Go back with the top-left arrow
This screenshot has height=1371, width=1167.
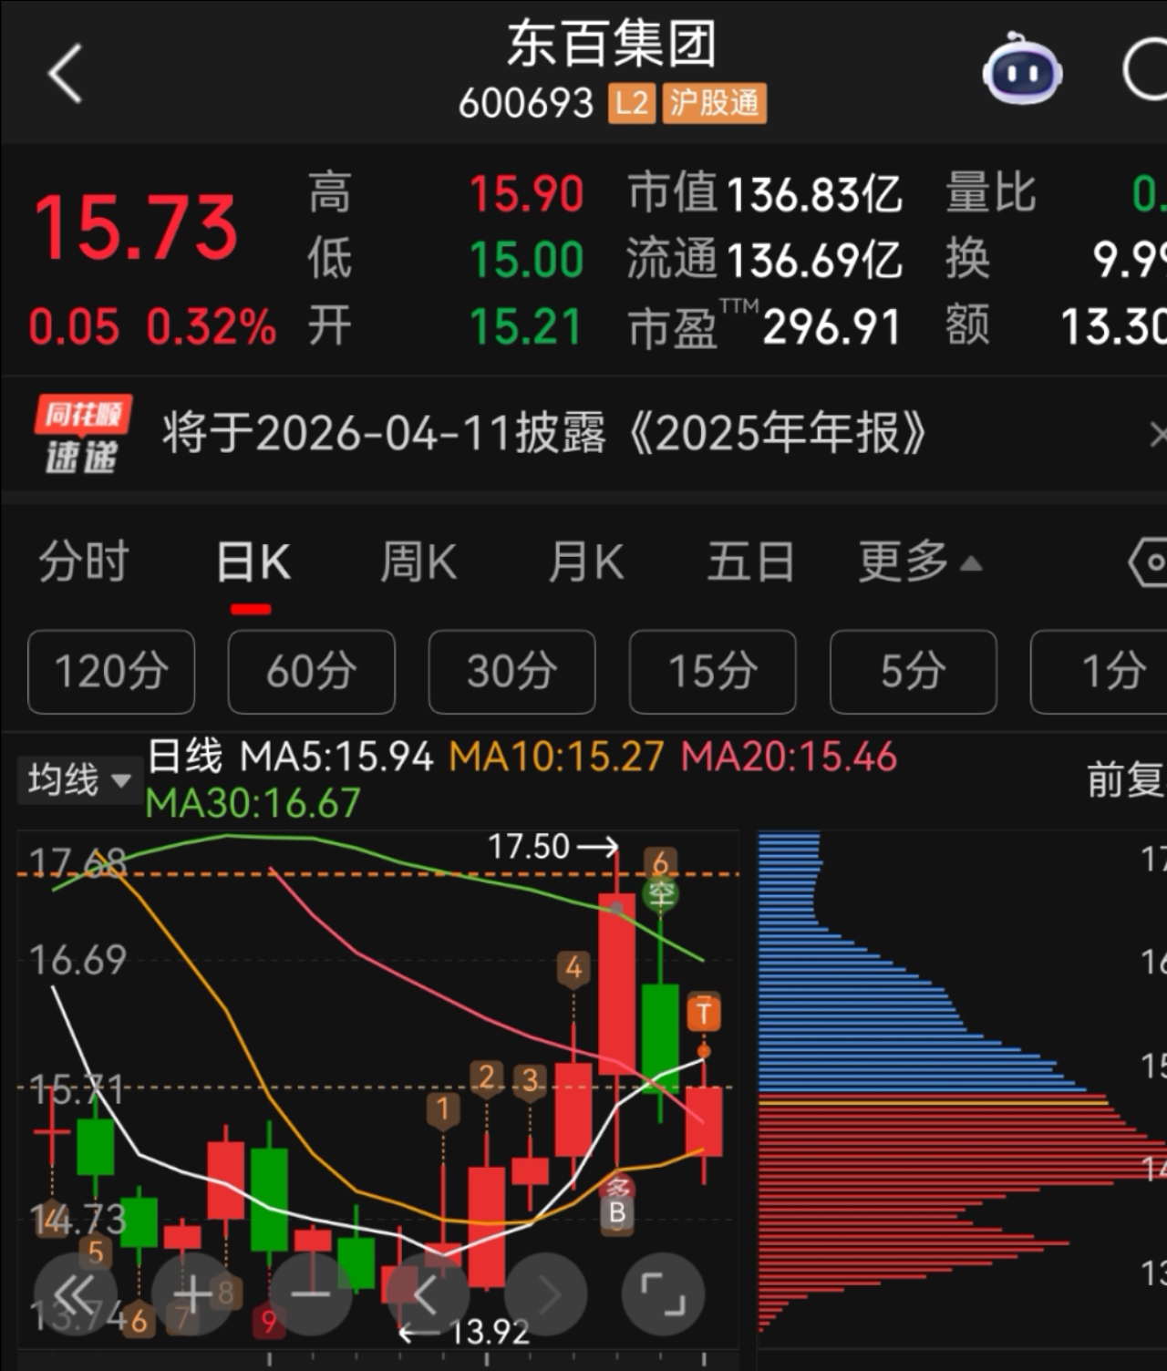[65, 73]
